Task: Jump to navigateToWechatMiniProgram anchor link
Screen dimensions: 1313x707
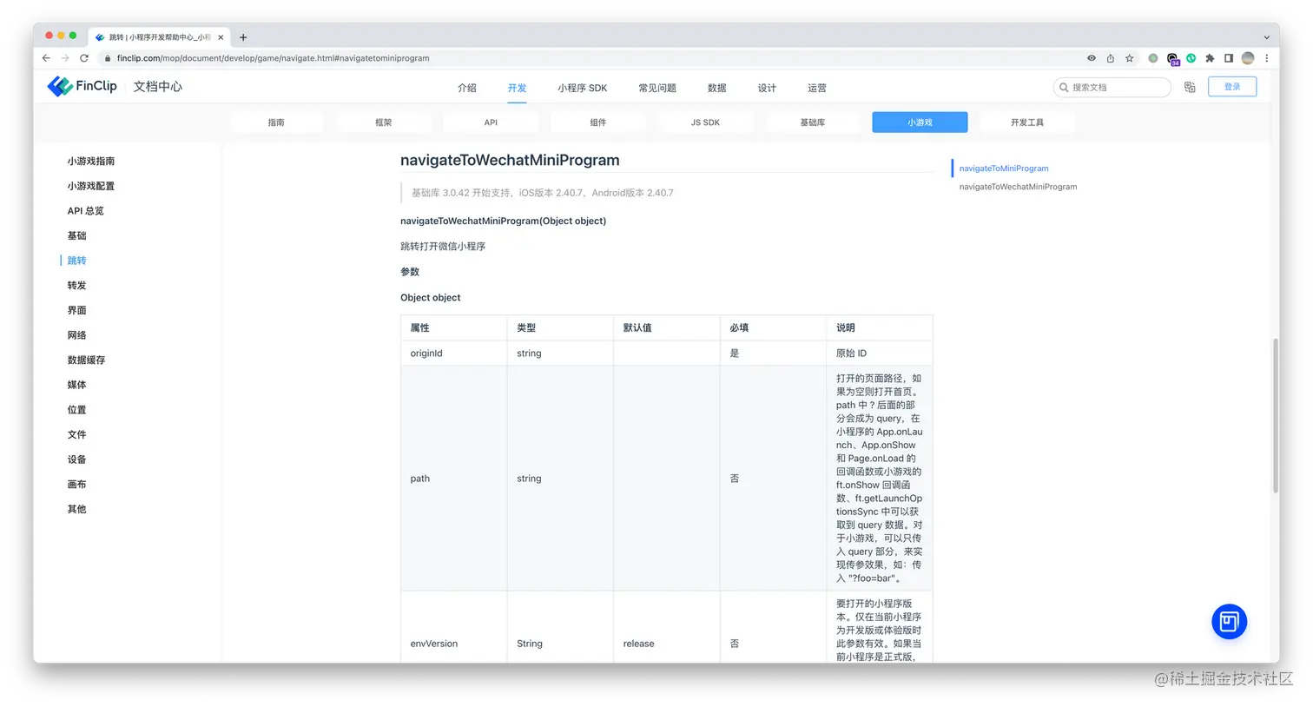Action: tap(1018, 187)
